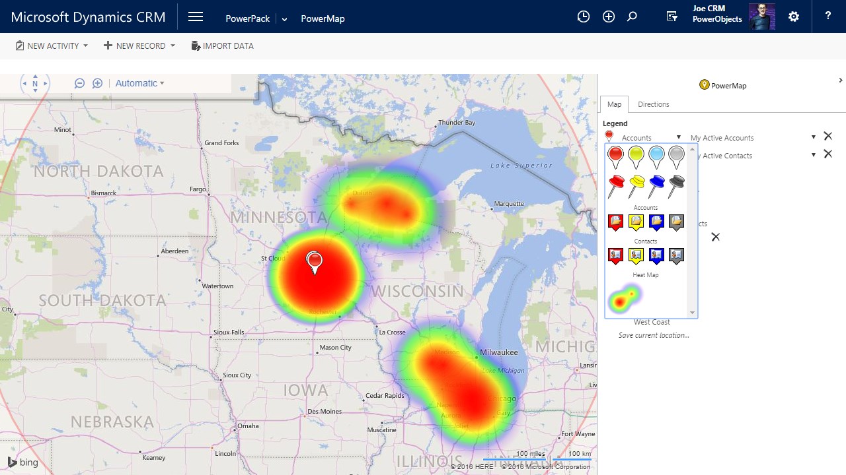846x475 pixels.
Task: Choose the yellow pushpin icon
Action: (x=636, y=187)
